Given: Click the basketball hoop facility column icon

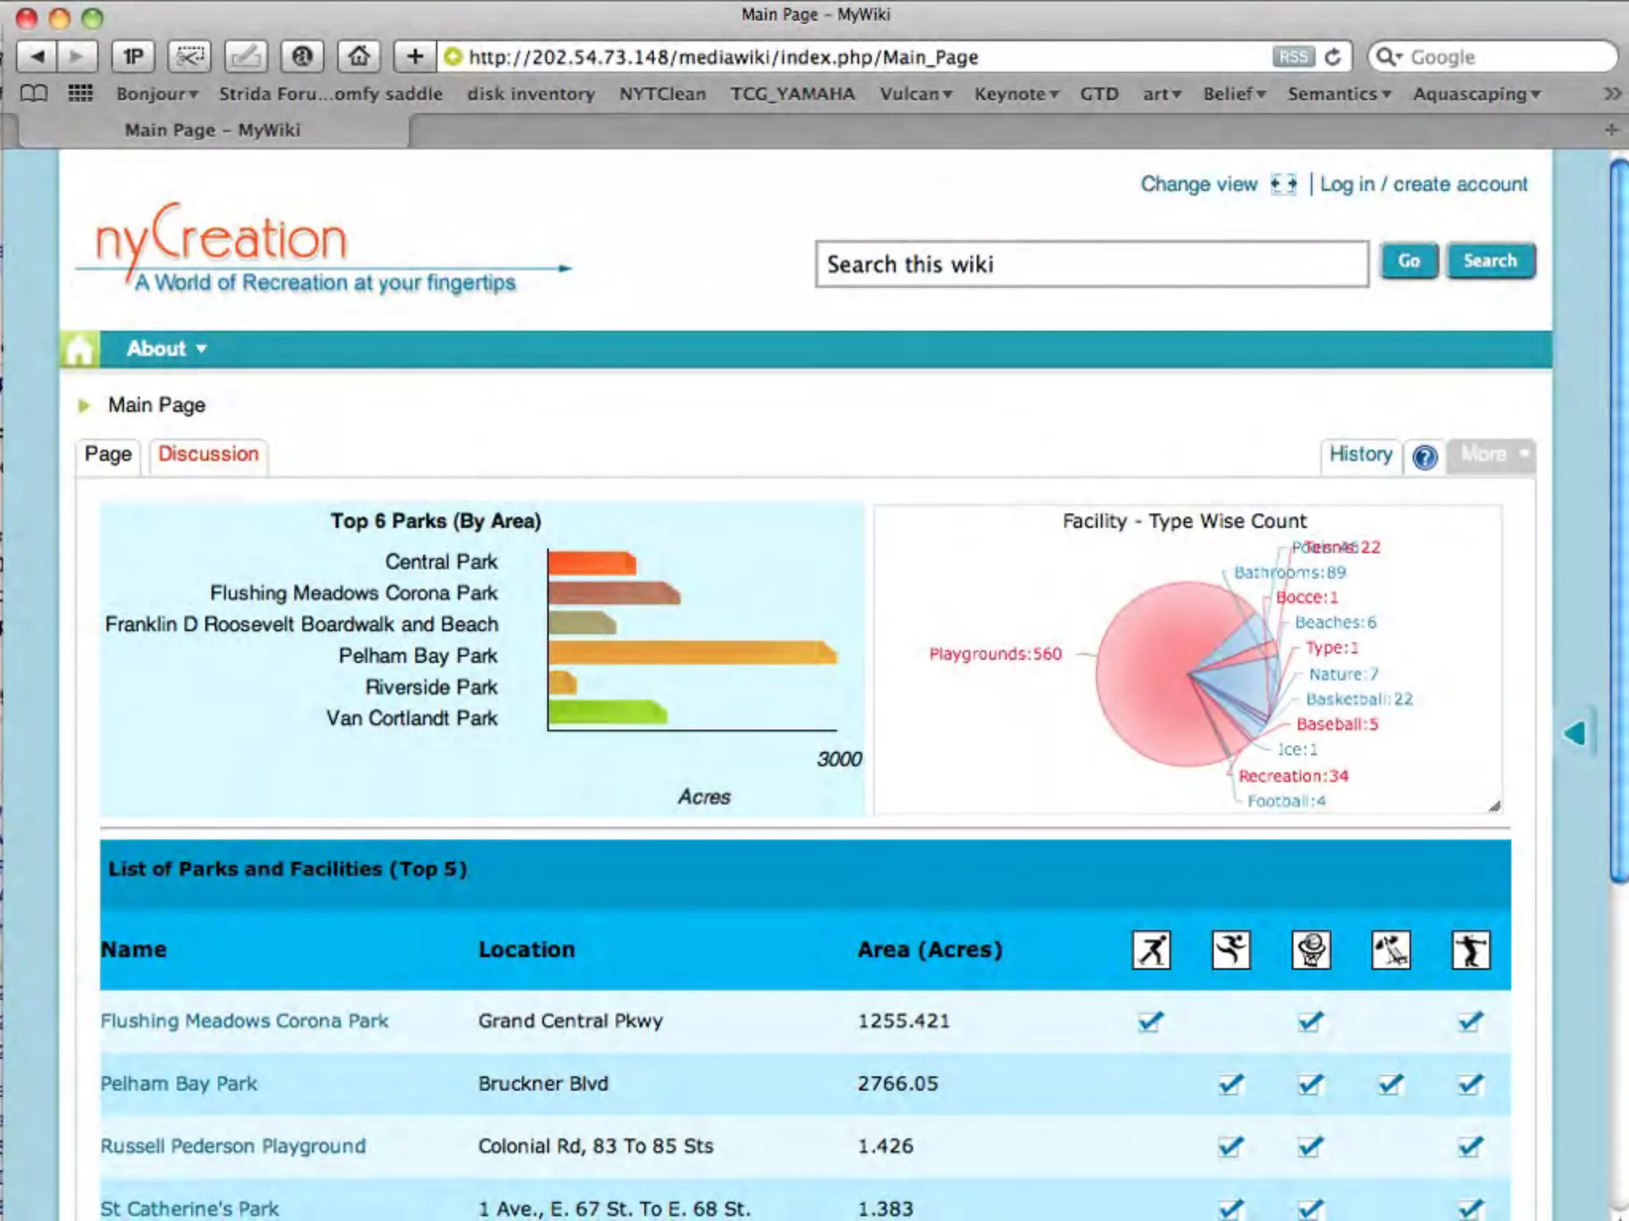Looking at the screenshot, I should click(x=1311, y=950).
